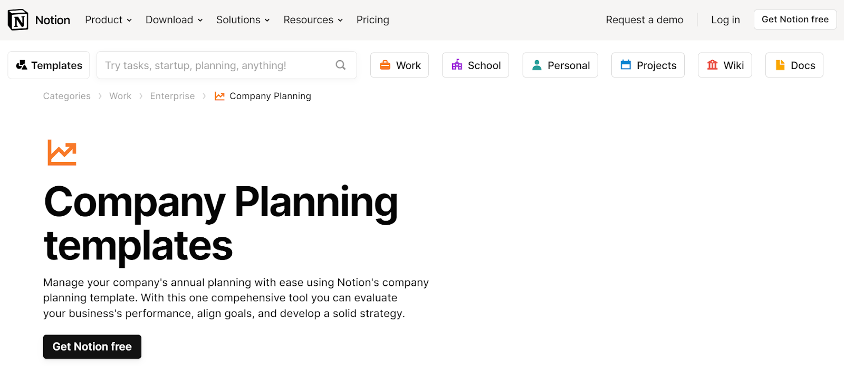
Task: Click the Wiki bank icon
Action: (712, 65)
